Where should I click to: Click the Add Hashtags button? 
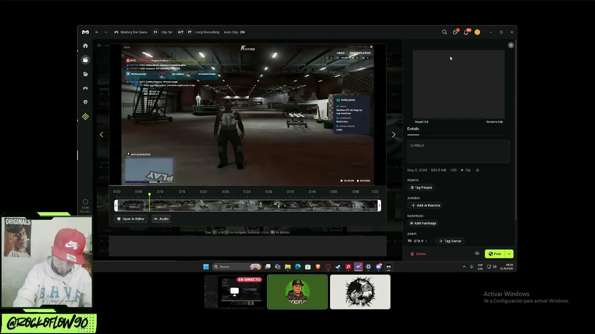[423, 223]
